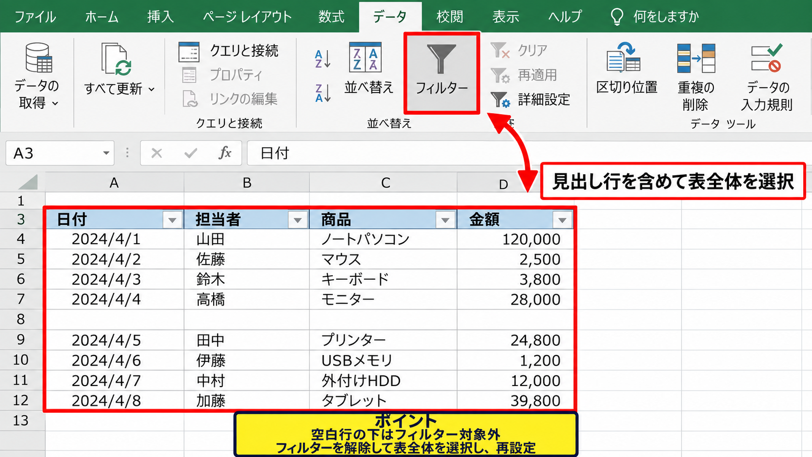Screen dimensions: 812x457
Task: Open Advanced filter (詳細設定) settings
Action: tap(530, 100)
